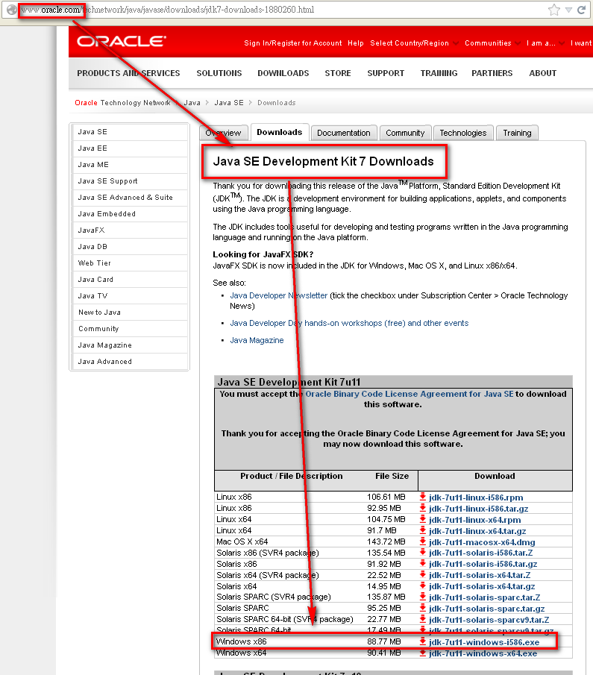This screenshot has height=675, width=593.
Task: Open the Help link in header
Action: point(356,43)
